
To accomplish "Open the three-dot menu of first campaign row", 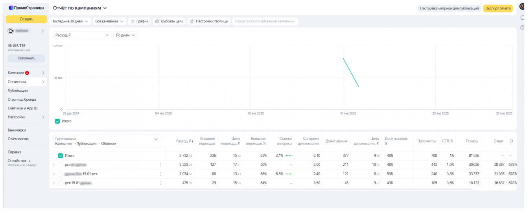I will pyautogui.click(x=160, y=165).
